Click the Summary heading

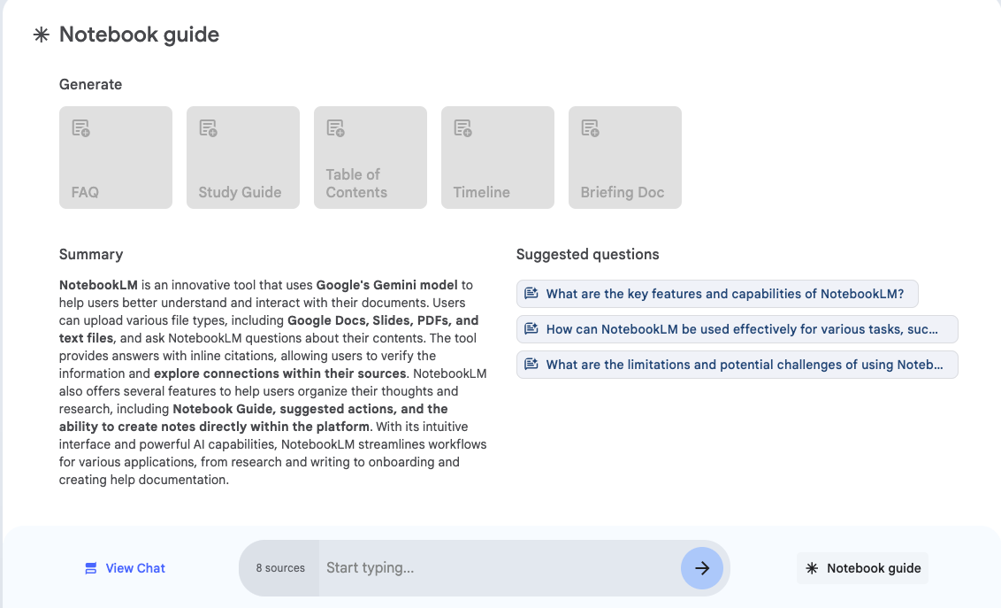[x=91, y=254]
